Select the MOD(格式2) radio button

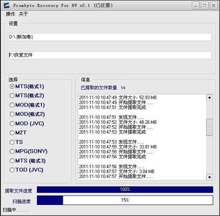12,114
